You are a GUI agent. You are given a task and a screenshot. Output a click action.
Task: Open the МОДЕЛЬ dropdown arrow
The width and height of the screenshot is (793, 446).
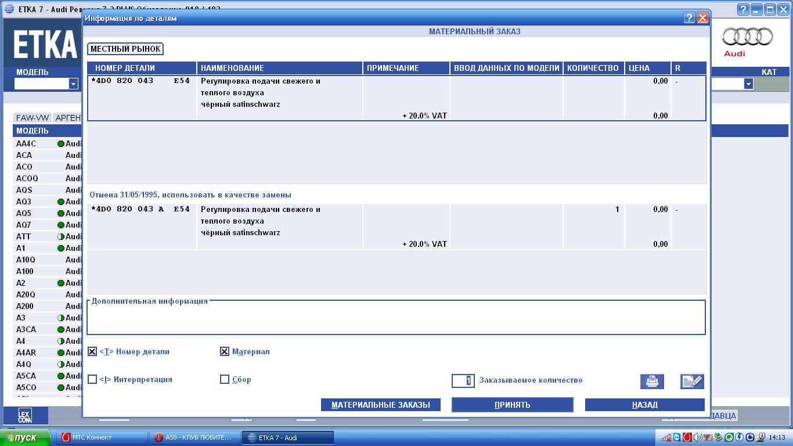pos(73,84)
